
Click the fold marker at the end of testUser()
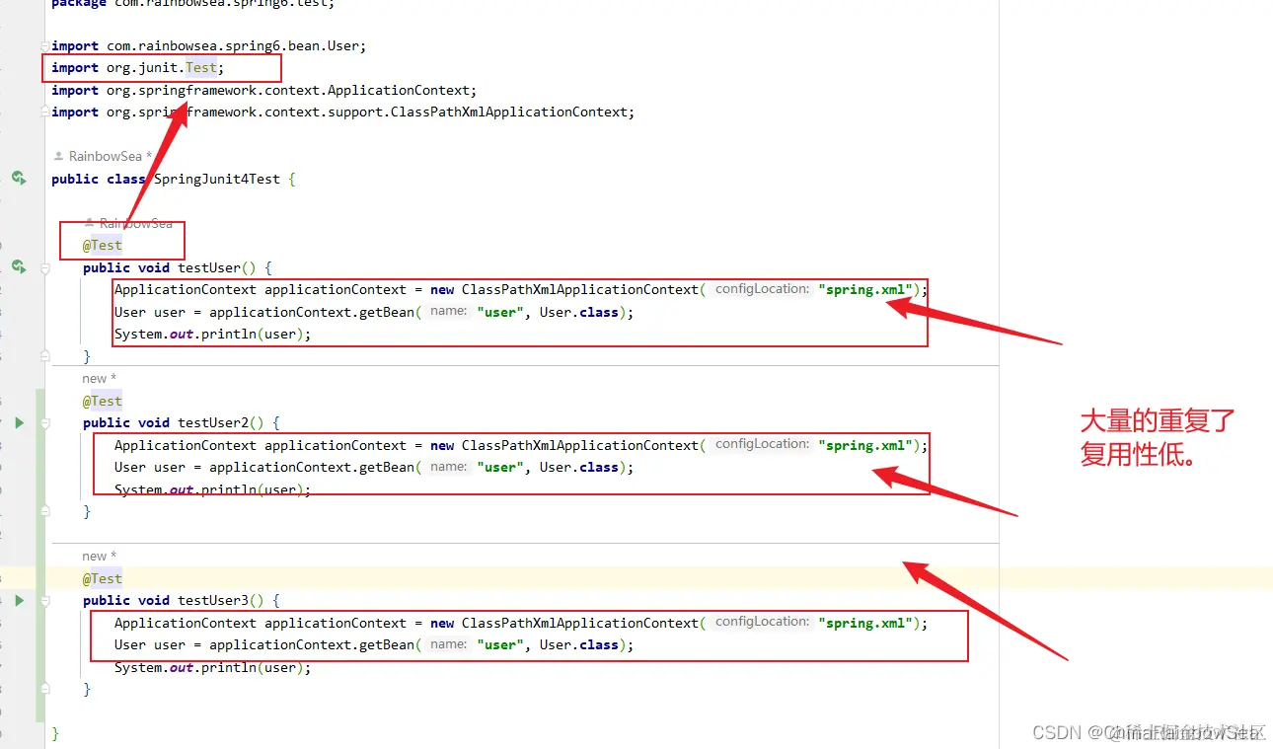pyautogui.click(x=45, y=355)
